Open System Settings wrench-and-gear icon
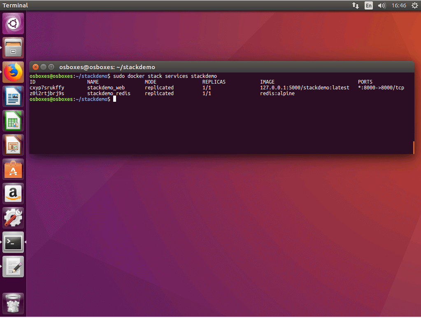Image resolution: width=421 pixels, height=318 pixels. pos(13,218)
